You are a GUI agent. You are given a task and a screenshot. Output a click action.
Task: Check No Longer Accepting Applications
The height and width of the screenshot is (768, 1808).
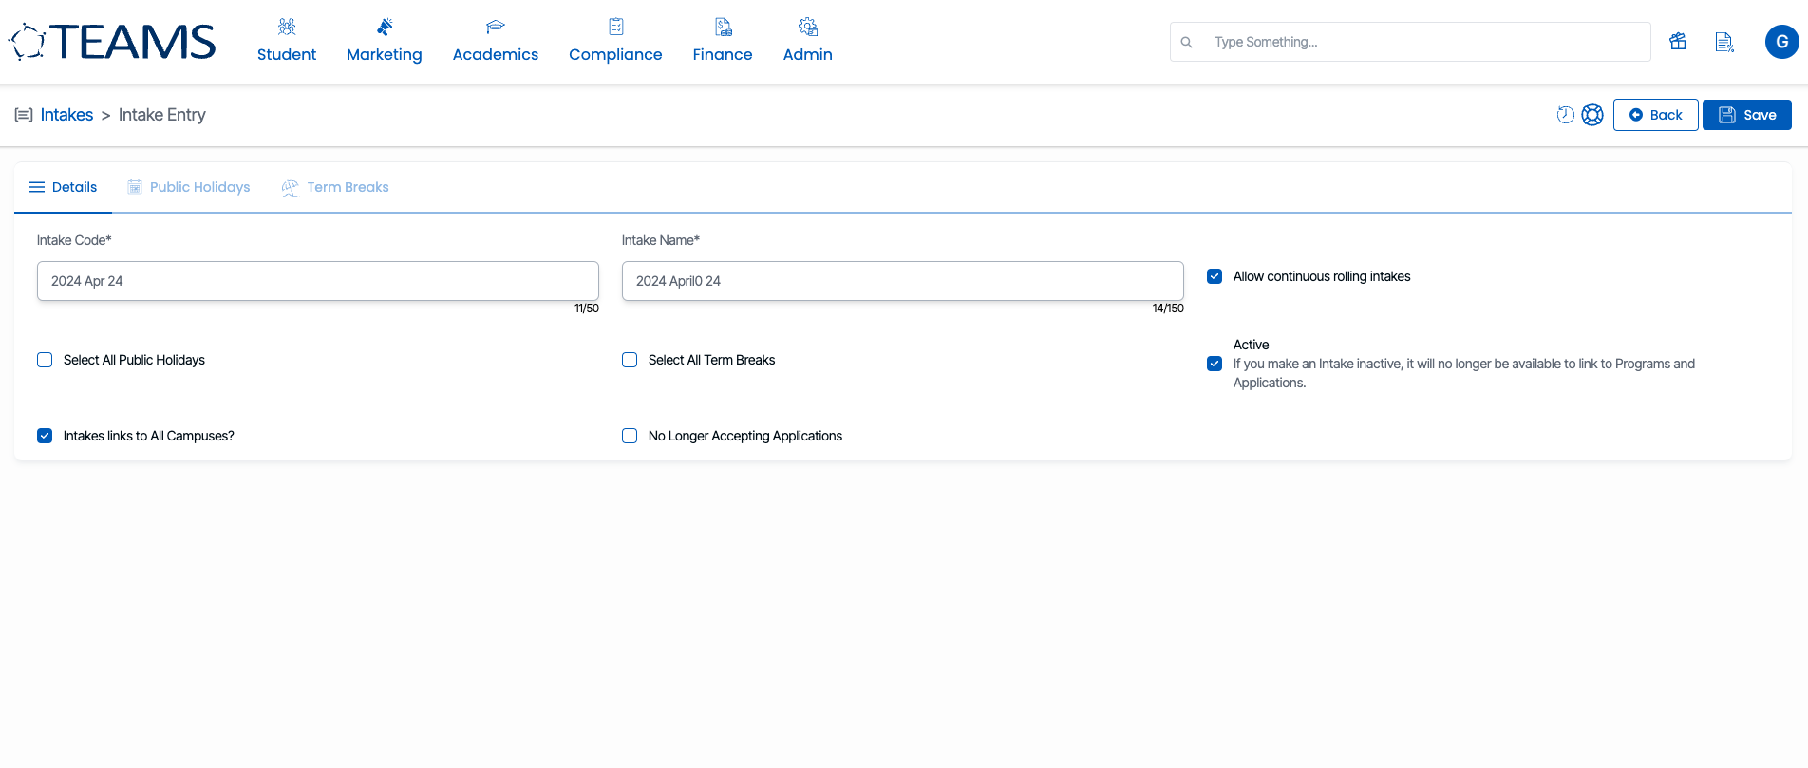pyautogui.click(x=630, y=436)
